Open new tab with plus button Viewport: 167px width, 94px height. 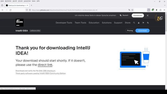(x=31, y=5)
